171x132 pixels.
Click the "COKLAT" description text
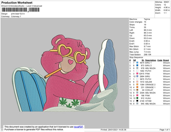[x=149, y=90]
